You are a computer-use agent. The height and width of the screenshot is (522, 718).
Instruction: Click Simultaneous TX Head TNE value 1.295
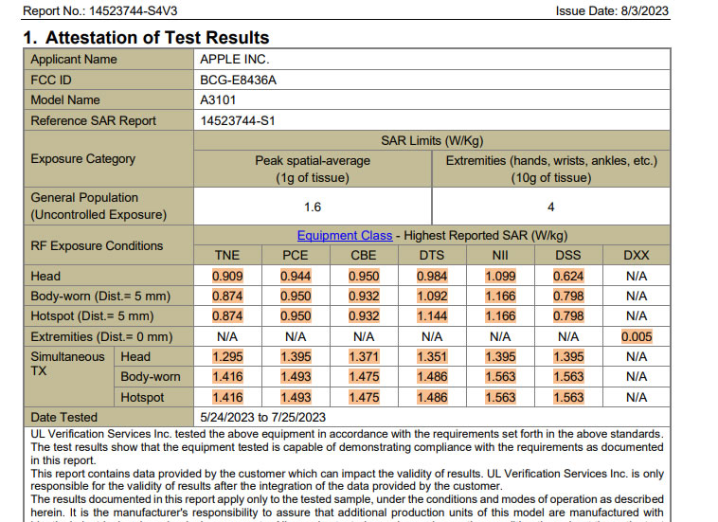coord(226,357)
